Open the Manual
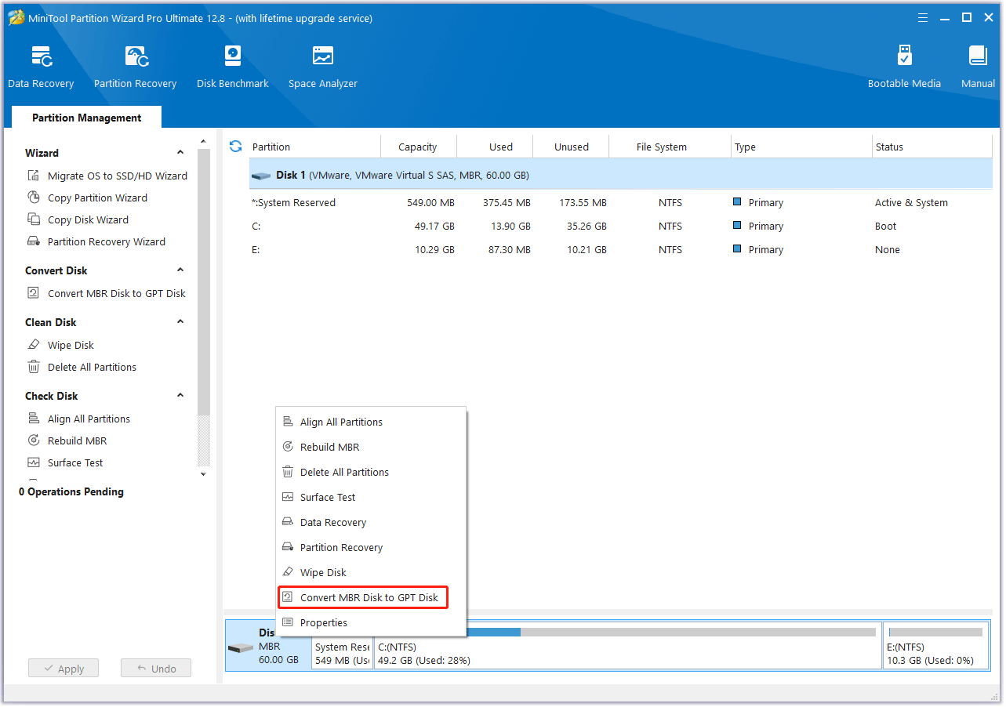The height and width of the screenshot is (707, 1006). click(x=978, y=67)
